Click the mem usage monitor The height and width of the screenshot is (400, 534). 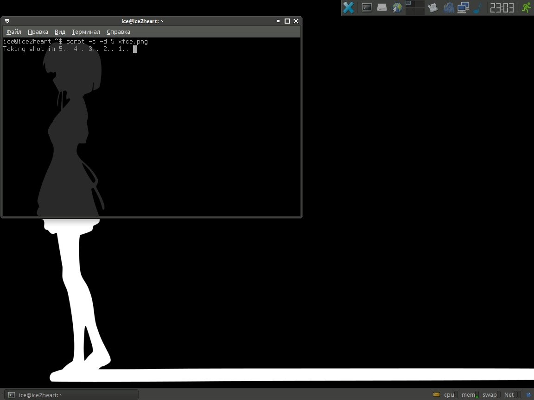click(470, 395)
